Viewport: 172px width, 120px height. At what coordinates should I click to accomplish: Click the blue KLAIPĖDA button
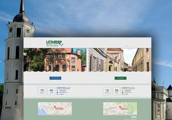(x=55, y=78)
